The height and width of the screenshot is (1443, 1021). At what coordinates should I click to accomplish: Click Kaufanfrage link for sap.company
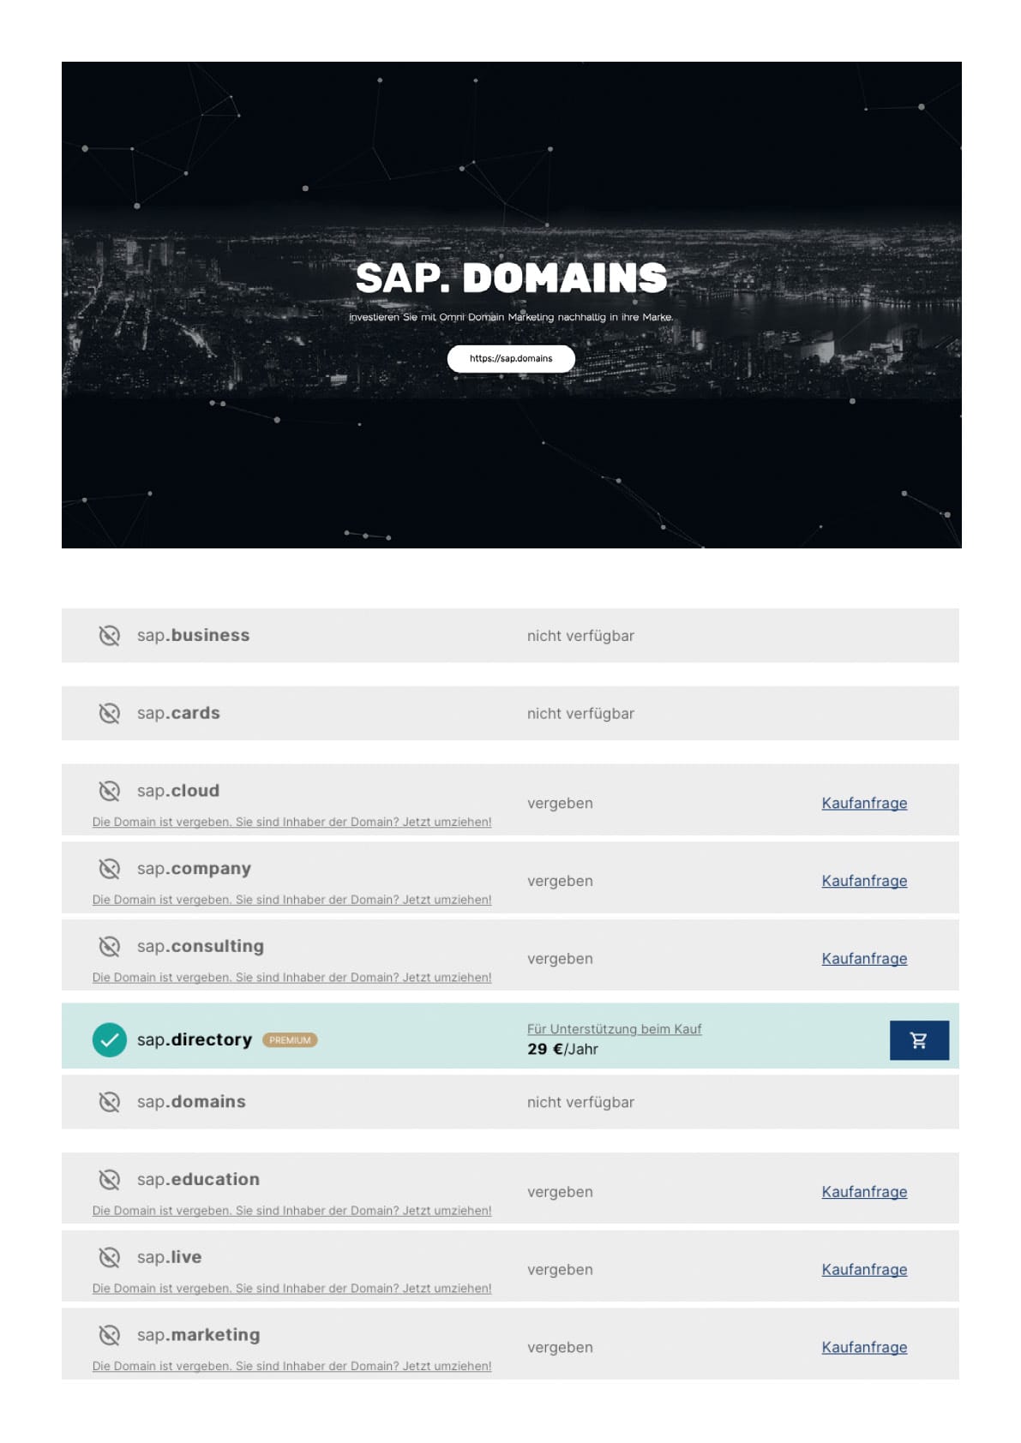(864, 881)
